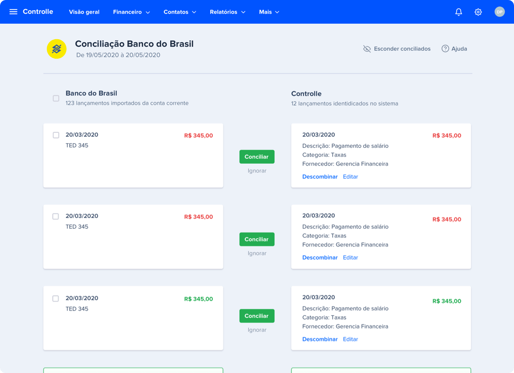Open the hamburger navigation menu
Screen dimensions: 514x373
click(13, 11)
